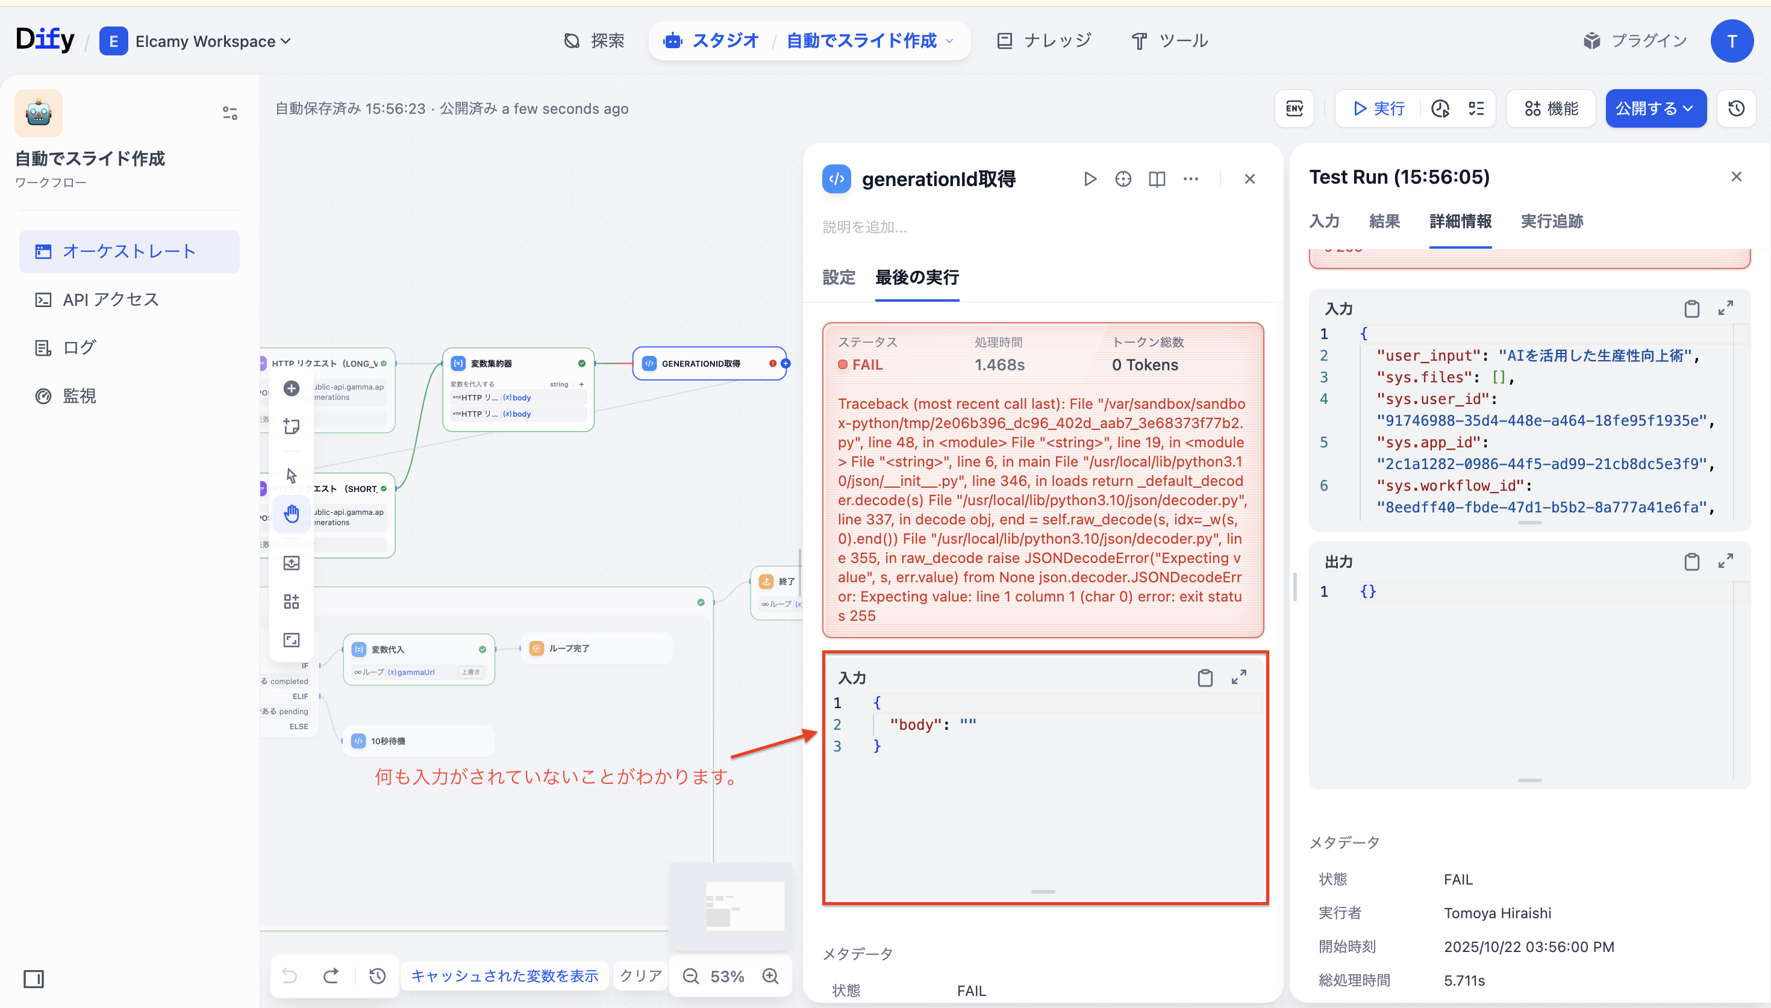Select the hand pan tool
This screenshot has width=1771, height=1008.
pos(292,513)
